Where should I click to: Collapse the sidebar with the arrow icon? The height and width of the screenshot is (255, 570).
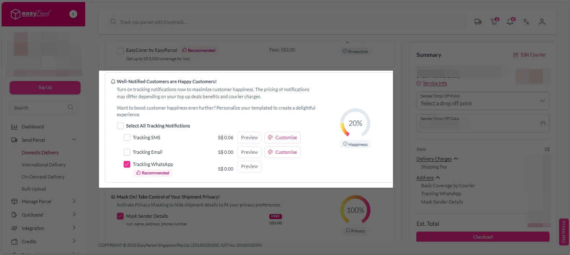73,14
